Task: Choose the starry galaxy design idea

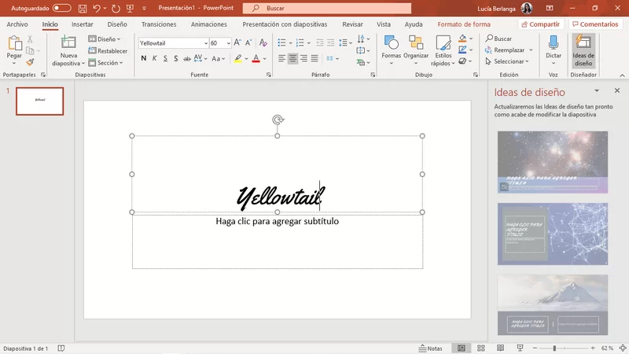Action: (553, 162)
